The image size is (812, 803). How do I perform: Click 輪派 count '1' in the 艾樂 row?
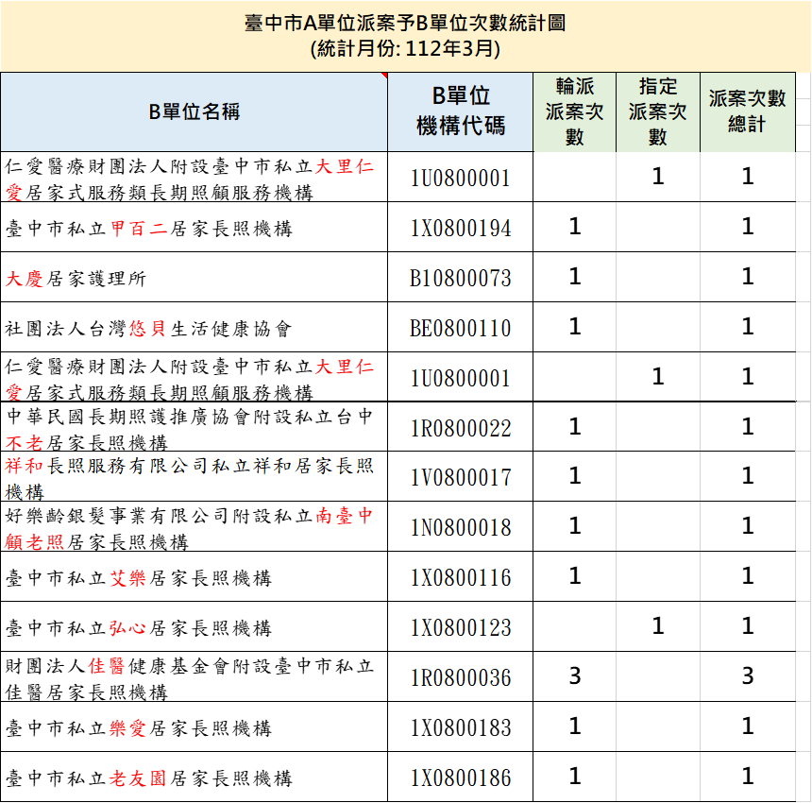click(x=575, y=576)
